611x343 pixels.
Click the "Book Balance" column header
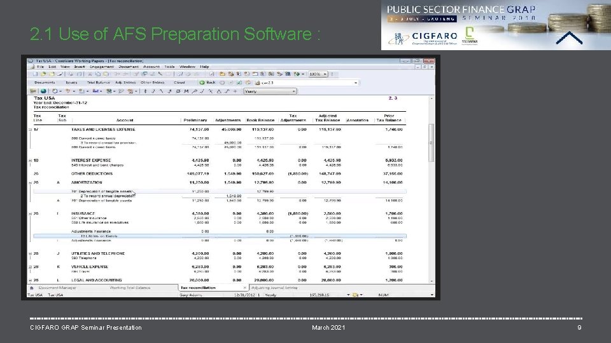[260, 120]
